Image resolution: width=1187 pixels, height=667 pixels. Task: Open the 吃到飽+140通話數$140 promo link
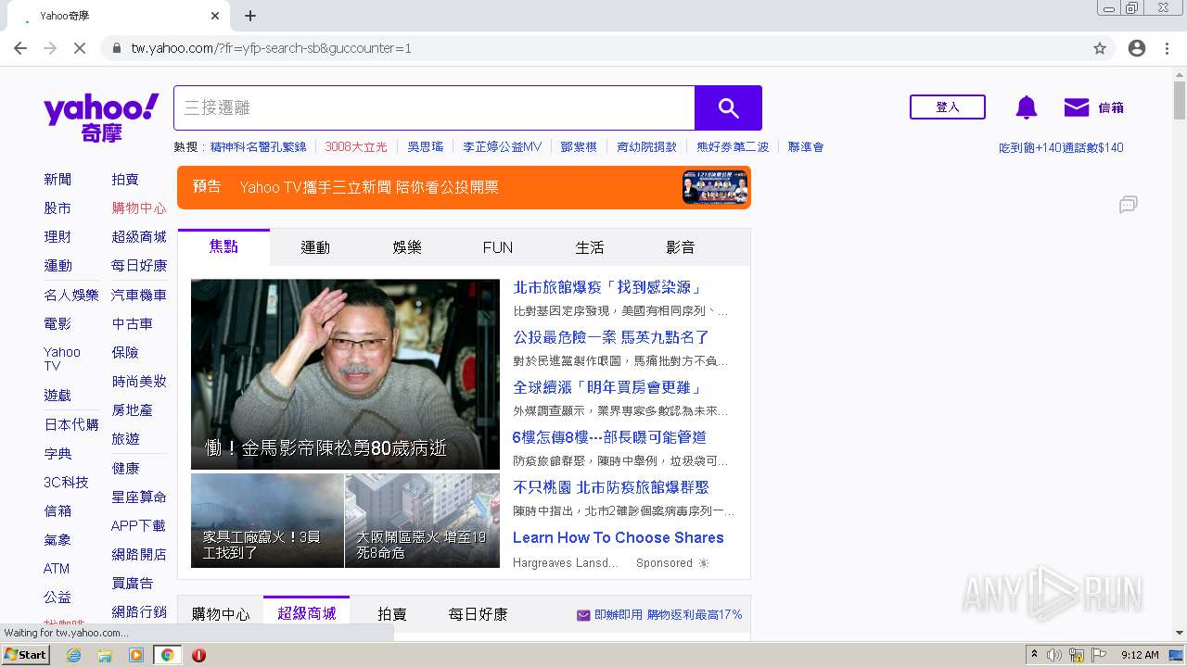[1061, 148]
